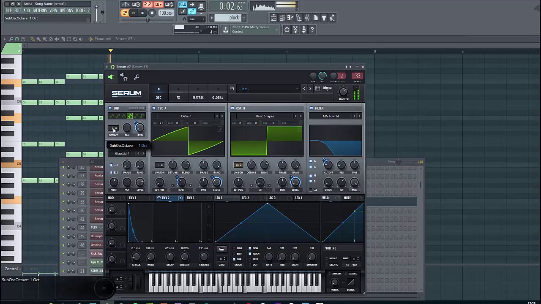Click the tempo field showing 100.000
541x304 pixels.
pos(165,13)
